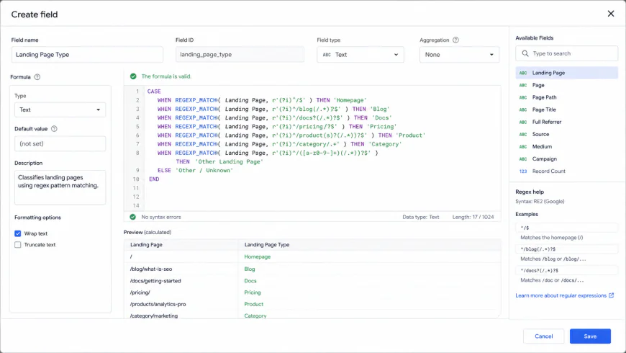Click 'Homepage' in formula line 2
The height and width of the screenshot is (353, 626).
point(350,100)
